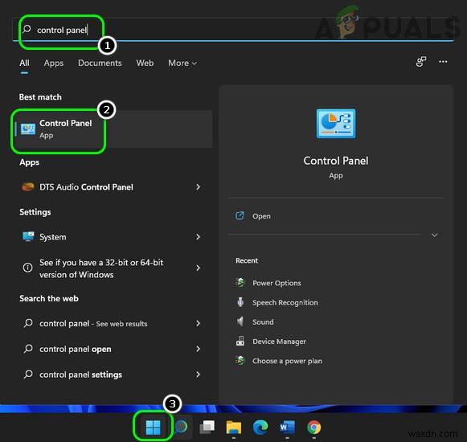Expand chevron for 'control panel settings'

click(198, 374)
